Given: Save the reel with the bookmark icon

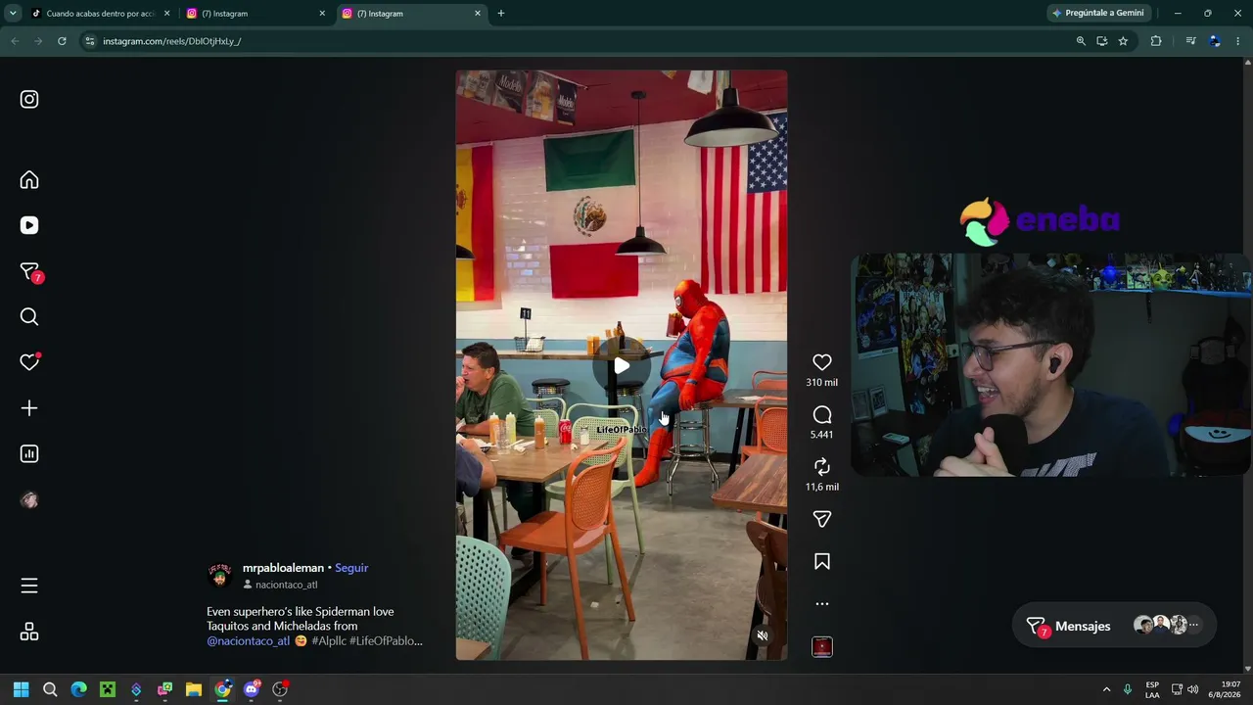Looking at the screenshot, I should tap(822, 562).
